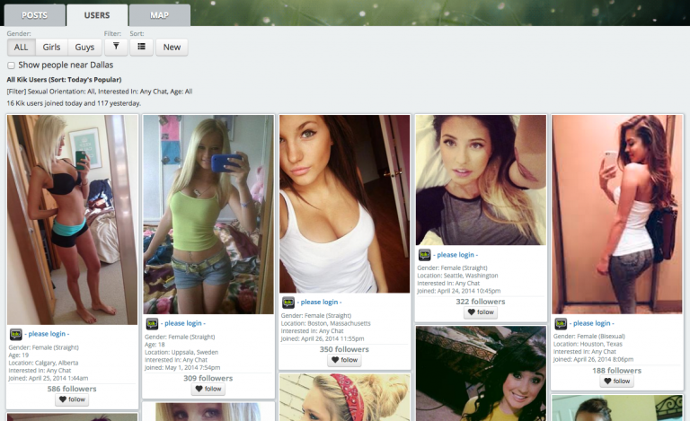Image resolution: width=690 pixels, height=421 pixels.
Task: Select the ALL gender filter
Action: (x=21, y=48)
